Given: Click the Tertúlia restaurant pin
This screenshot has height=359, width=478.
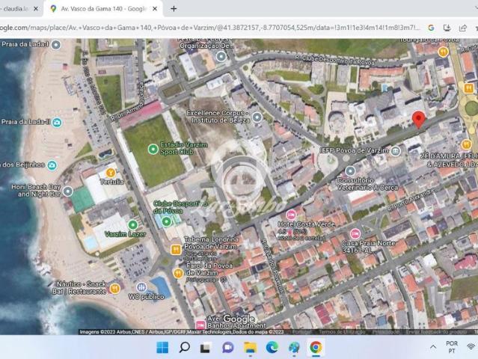Looking at the screenshot, I should 111,173.
